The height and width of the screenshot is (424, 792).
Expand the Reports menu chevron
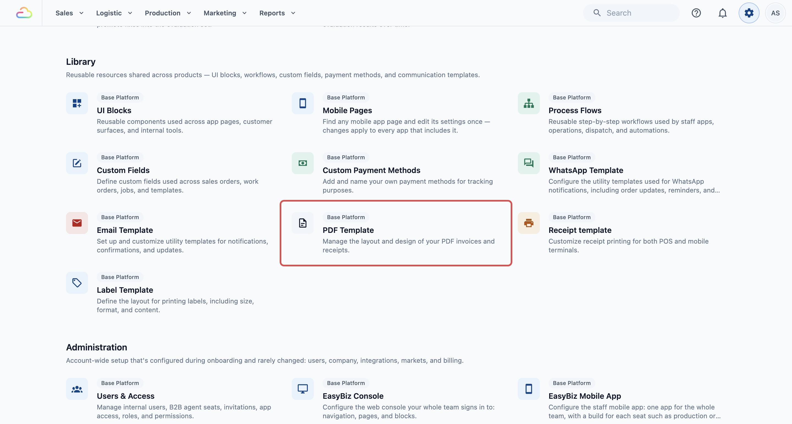tap(293, 13)
